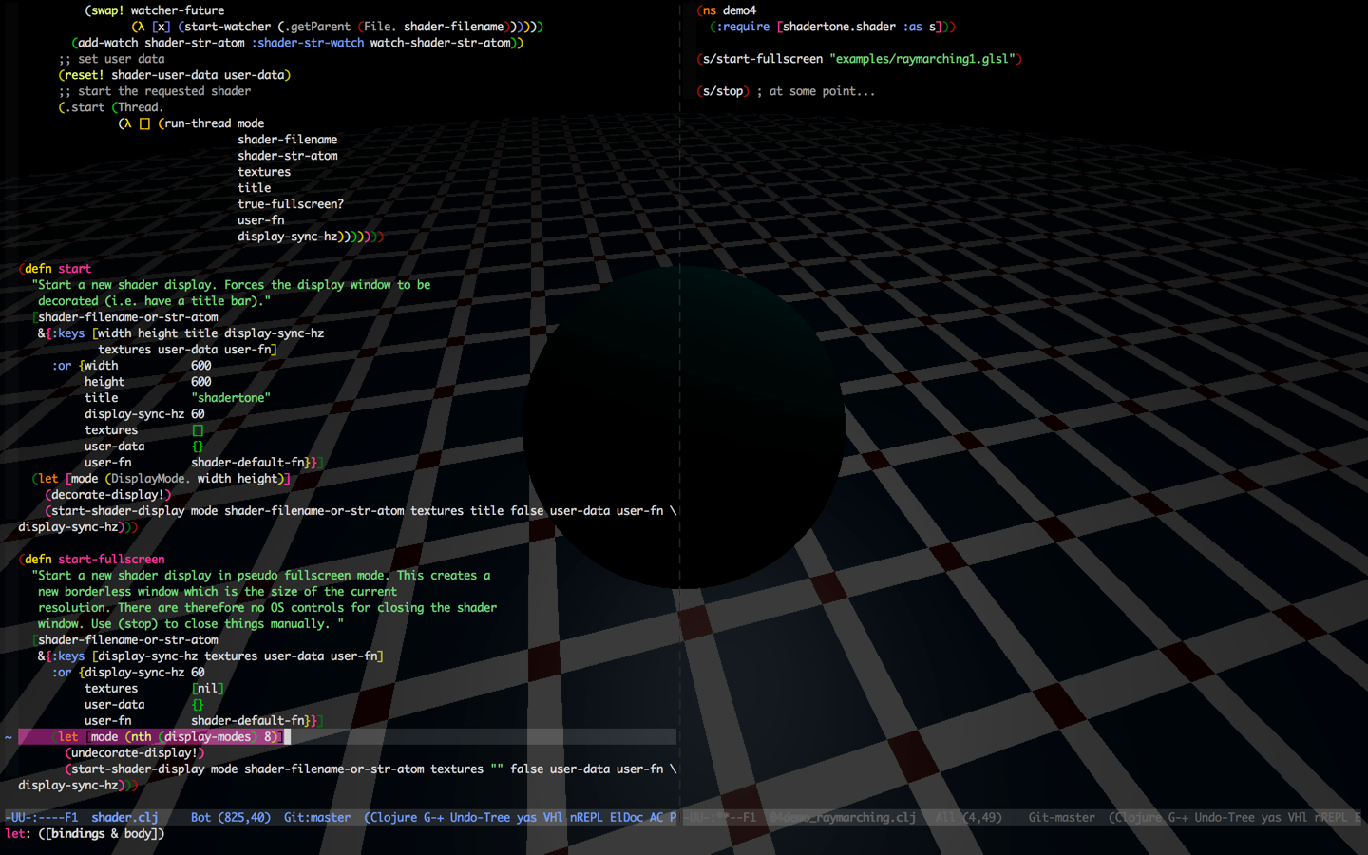Click AC minor mode in left mode line
Screen dimensions: 1368x855
(x=656, y=817)
